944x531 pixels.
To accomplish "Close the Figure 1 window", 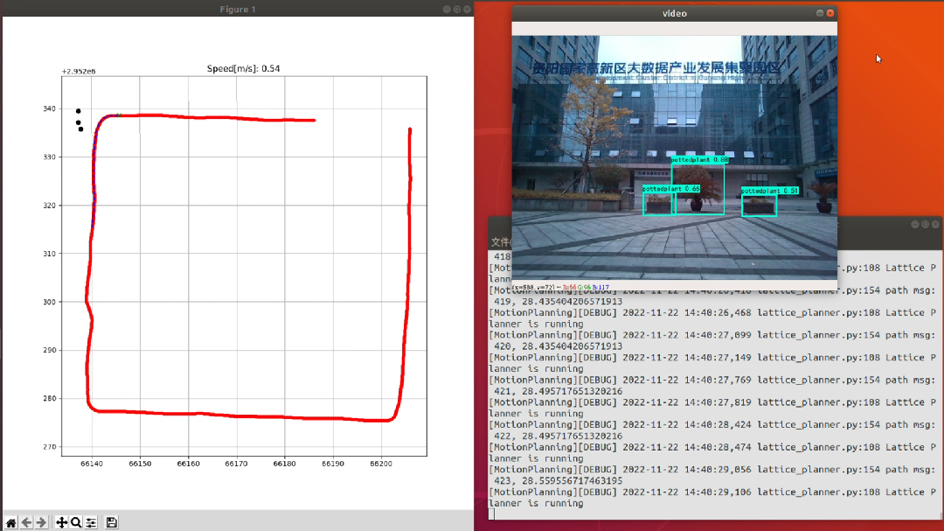I will pyautogui.click(x=467, y=9).
